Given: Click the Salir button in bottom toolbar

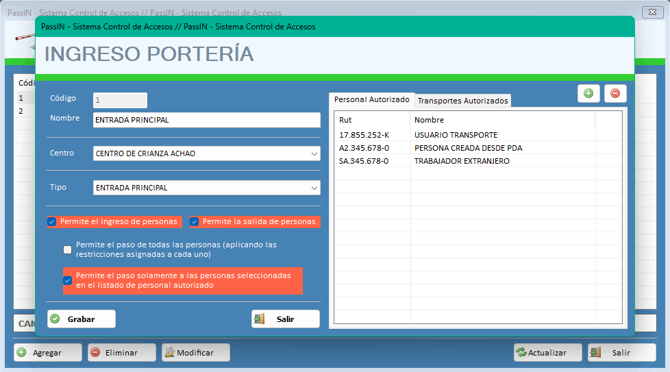Looking at the screenshot, I should pyautogui.click(x=621, y=353).
